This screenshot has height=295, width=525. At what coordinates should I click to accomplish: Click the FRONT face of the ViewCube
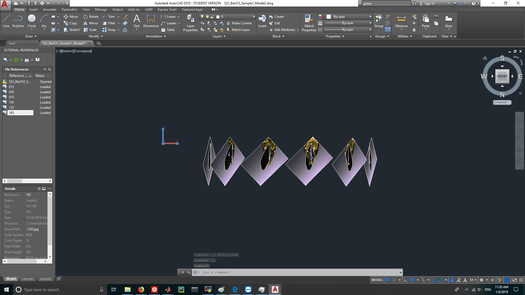click(502, 76)
